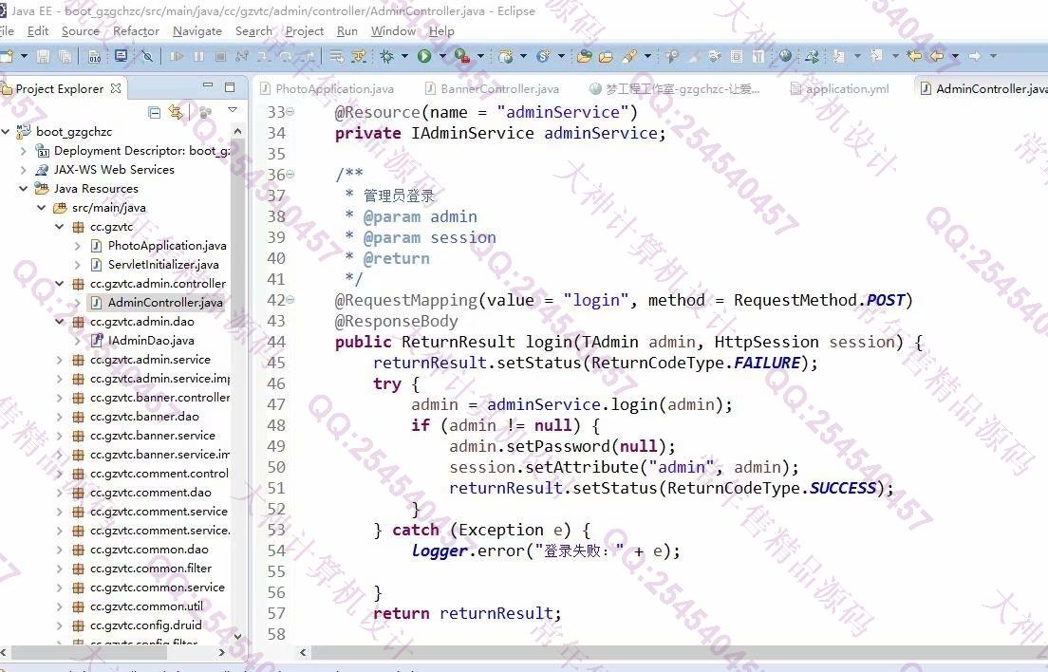Switch to application.yml editor tab
Screen dimensions: 1048x672
coord(840,89)
